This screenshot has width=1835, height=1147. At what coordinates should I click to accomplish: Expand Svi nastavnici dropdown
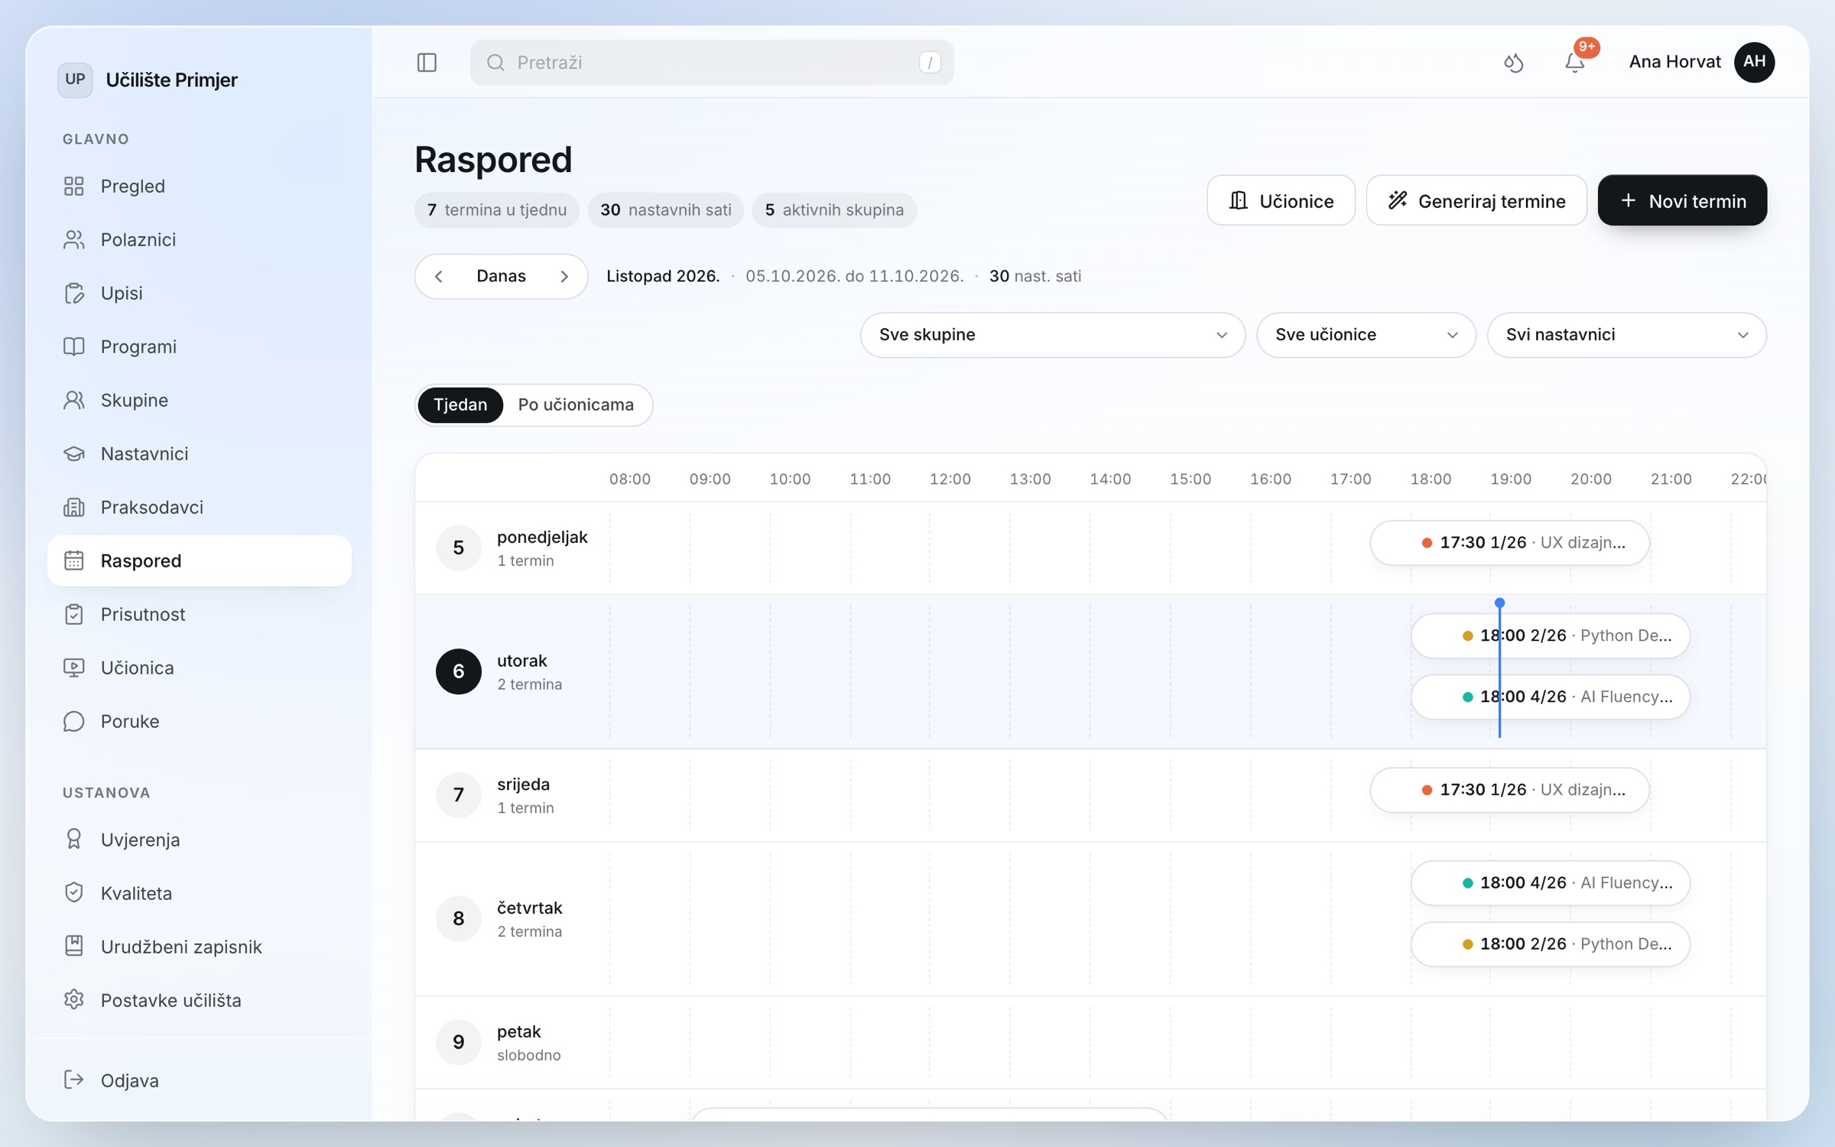[1626, 335]
